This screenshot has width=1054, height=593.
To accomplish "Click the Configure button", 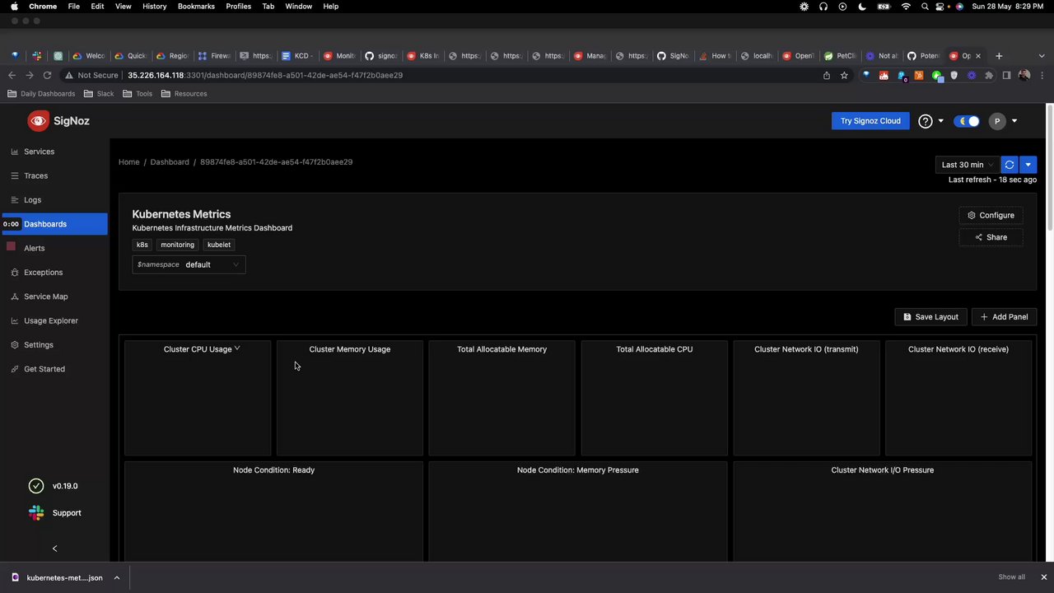I will pyautogui.click(x=991, y=215).
